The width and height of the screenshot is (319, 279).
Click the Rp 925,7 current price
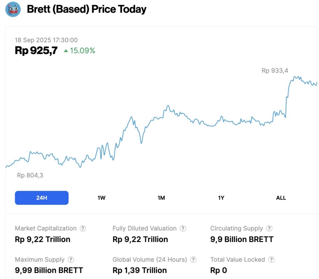[x=36, y=51]
